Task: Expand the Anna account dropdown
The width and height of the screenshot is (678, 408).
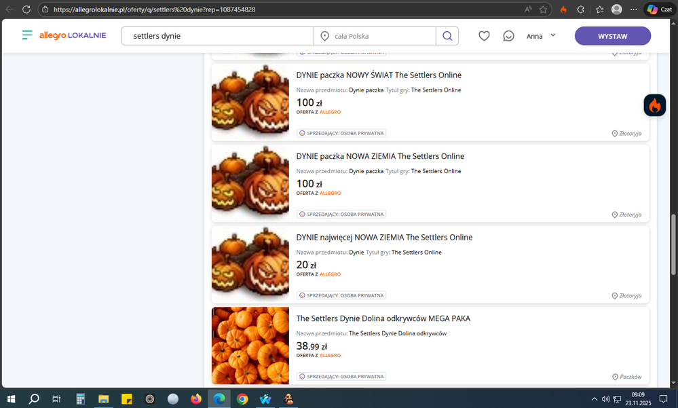Action: click(542, 36)
